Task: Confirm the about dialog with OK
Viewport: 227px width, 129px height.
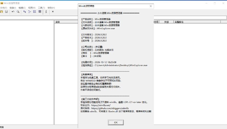Action: point(116,122)
